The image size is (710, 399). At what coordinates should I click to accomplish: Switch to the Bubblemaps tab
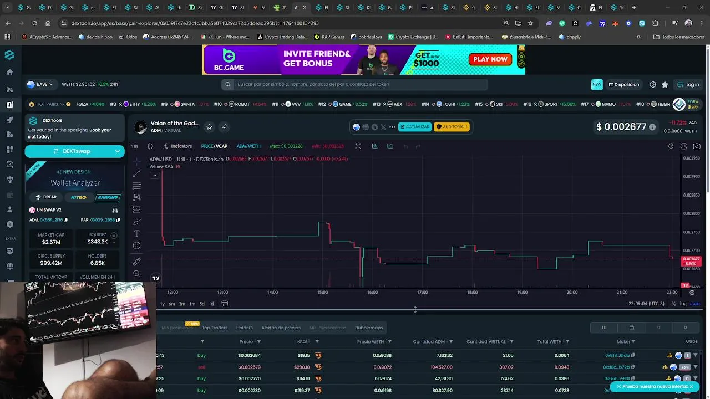[369, 328]
